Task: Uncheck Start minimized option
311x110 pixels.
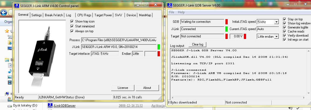Action: pyautogui.click(x=72, y=26)
